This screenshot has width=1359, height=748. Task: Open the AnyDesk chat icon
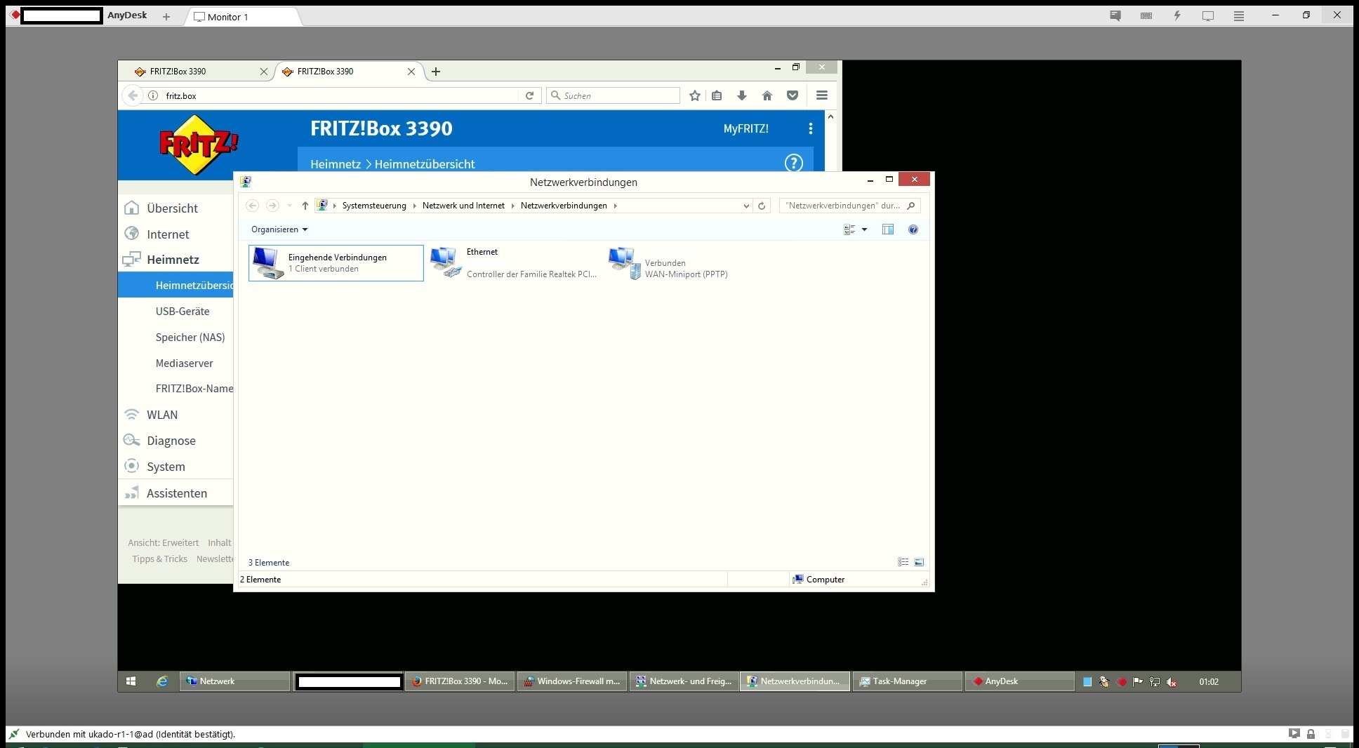tap(1115, 16)
